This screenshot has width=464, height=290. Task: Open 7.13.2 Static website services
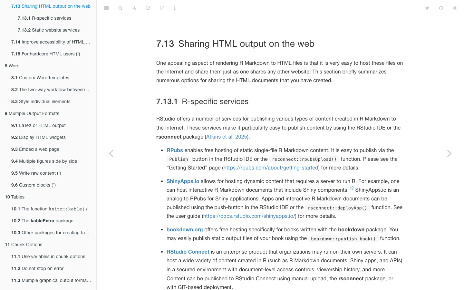(49, 30)
